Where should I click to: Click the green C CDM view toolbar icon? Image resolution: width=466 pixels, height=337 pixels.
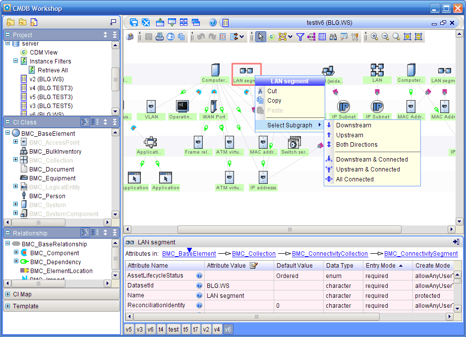coord(271,37)
